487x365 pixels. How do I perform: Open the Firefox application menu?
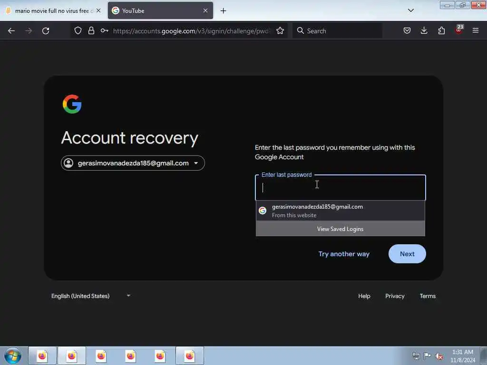476,30
